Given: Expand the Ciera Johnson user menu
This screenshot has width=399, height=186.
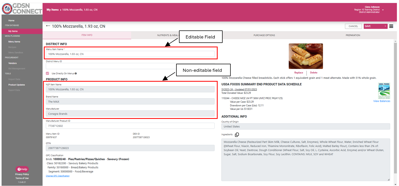Looking at the screenshot, I should (x=383, y=10).
